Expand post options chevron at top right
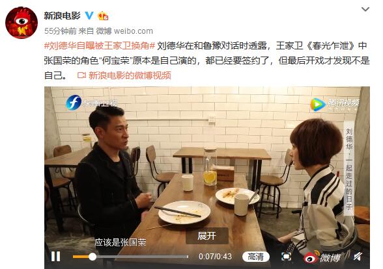The width and height of the screenshot is (383, 269). (365, 9)
